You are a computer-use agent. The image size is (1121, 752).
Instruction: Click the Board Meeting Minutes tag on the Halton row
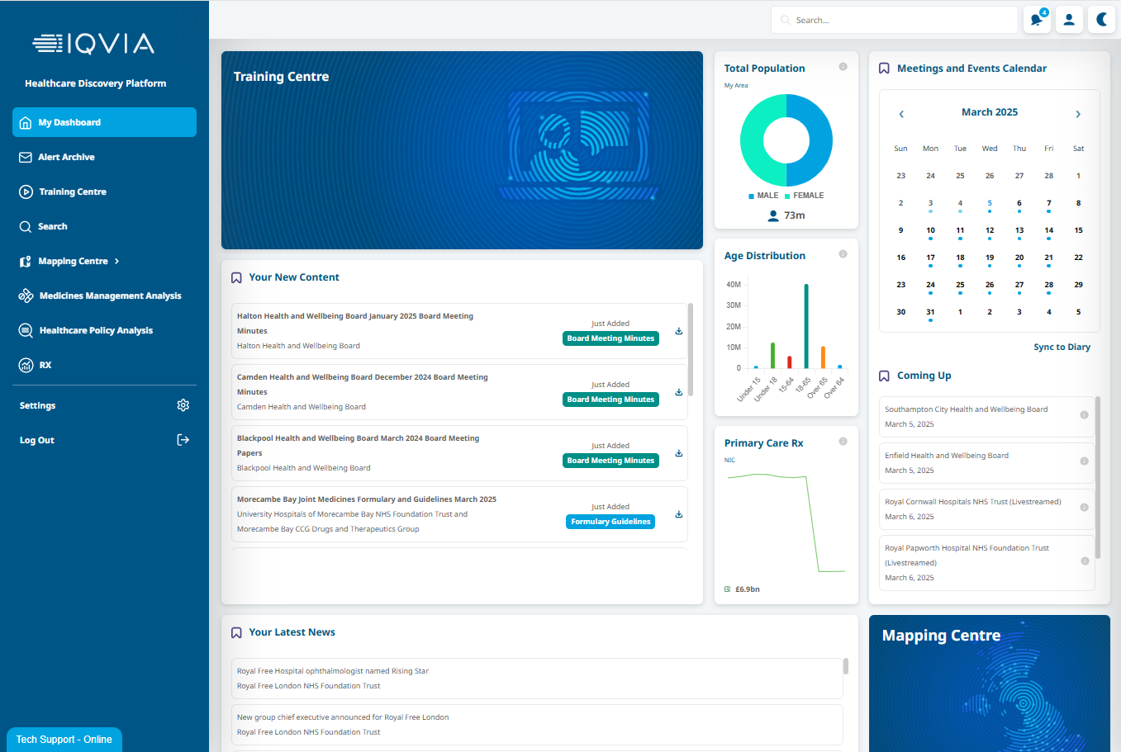click(610, 338)
